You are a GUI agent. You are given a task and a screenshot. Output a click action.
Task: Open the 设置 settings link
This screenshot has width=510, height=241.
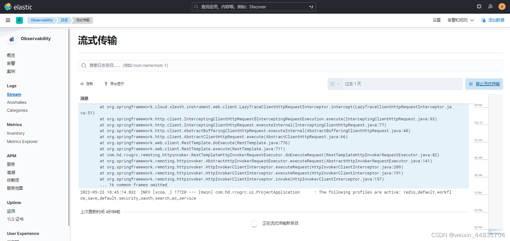[x=437, y=20]
